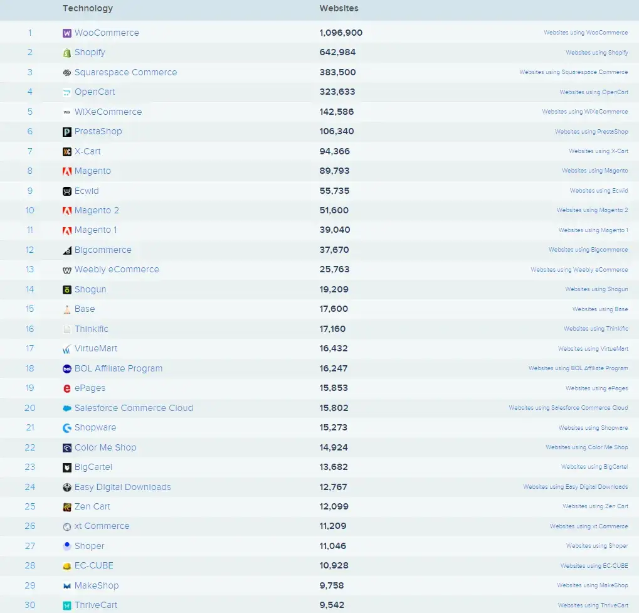Click 'Websites using Ecwid' link

point(599,191)
